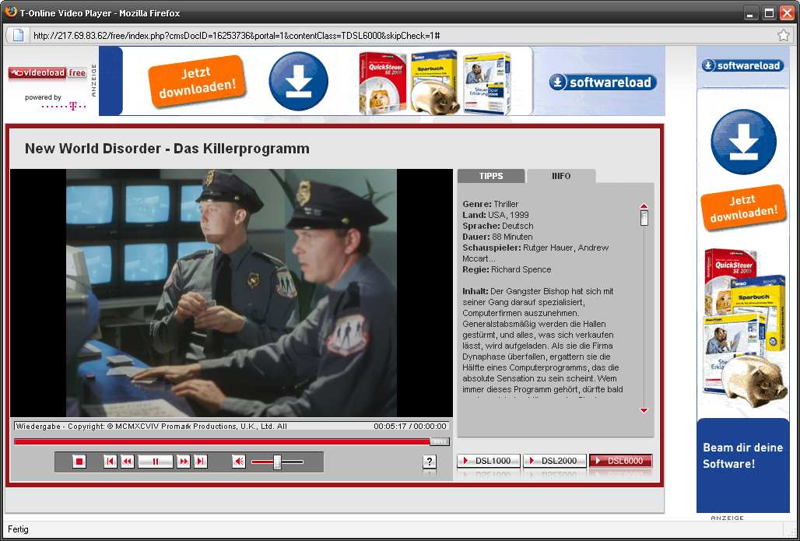Click the softwareload logo in side ad

point(743,65)
